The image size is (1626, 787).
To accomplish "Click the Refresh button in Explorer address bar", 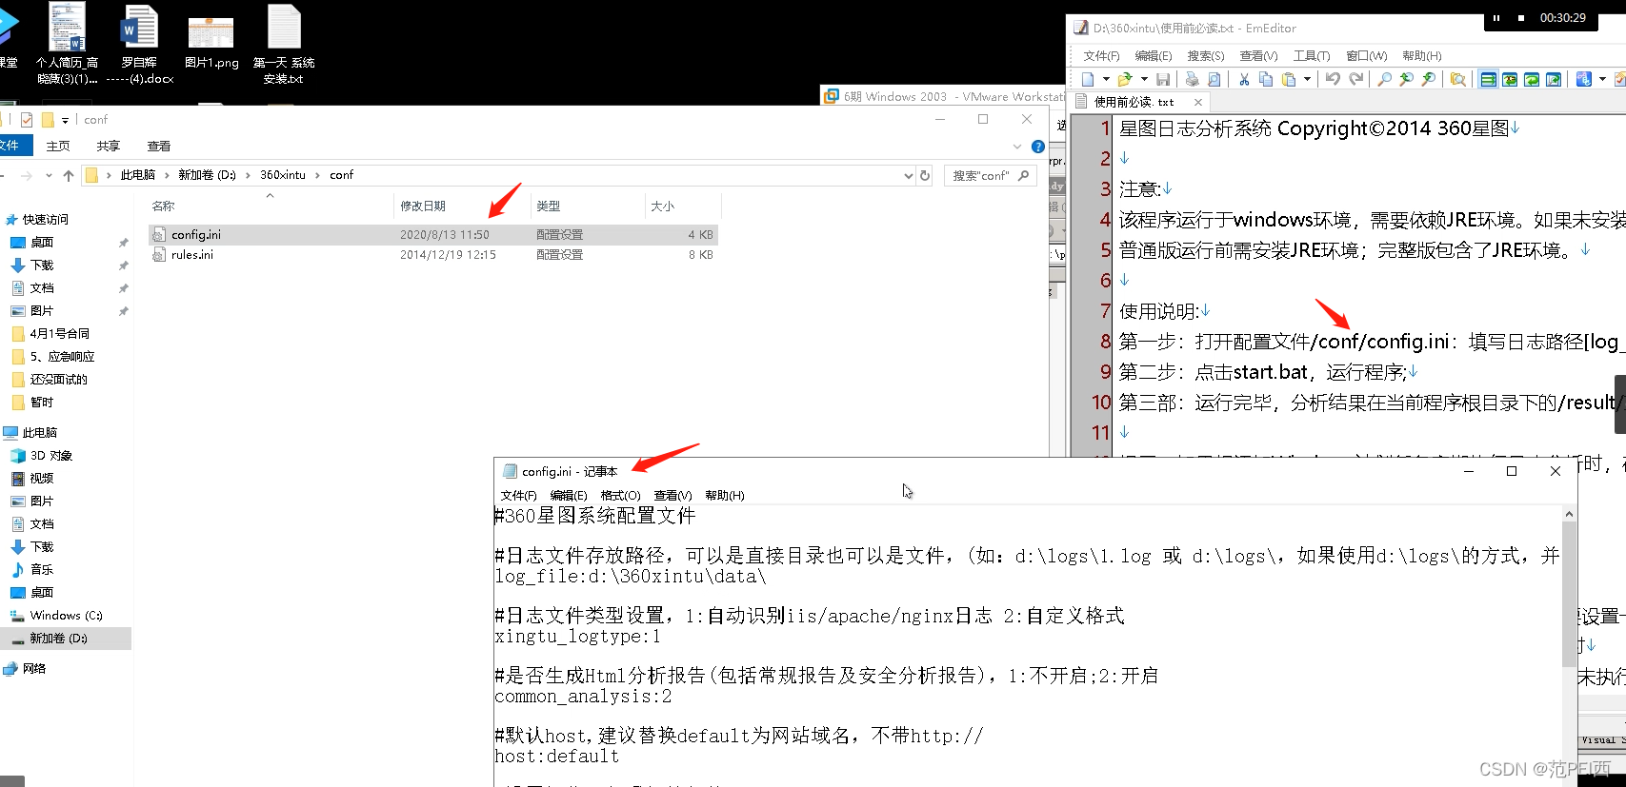I will pos(924,175).
